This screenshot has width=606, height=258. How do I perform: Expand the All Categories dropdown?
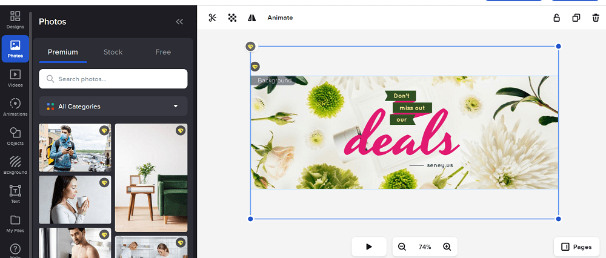(x=113, y=106)
